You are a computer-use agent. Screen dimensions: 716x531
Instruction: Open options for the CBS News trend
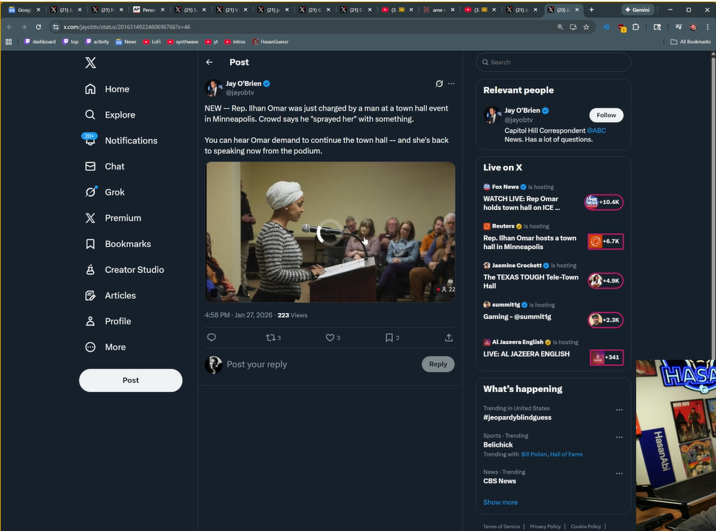pyautogui.click(x=619, y=473)
